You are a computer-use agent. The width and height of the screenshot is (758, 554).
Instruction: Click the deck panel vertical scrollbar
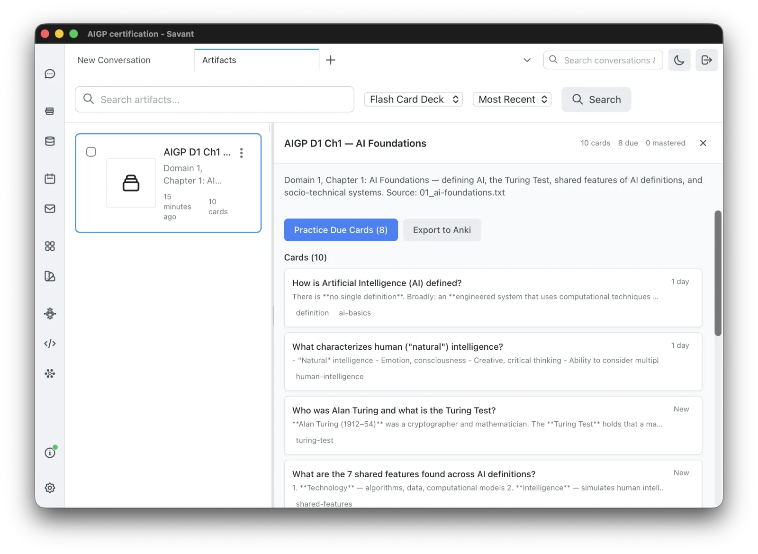(x=718, y=273)
